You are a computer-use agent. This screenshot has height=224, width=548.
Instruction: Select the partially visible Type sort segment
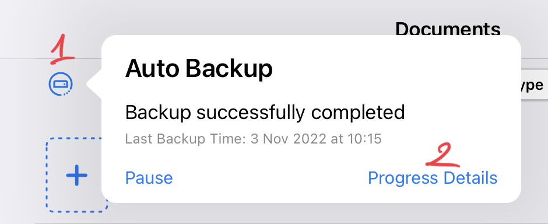pyautogui.click(x=532, y=85)
